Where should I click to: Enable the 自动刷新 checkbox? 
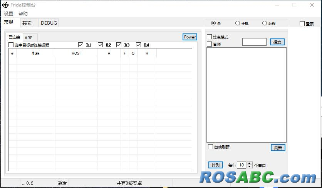pos(210,147)
